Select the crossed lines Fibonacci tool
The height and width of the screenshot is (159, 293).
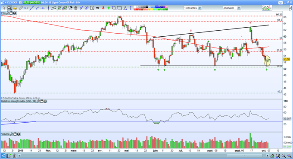[x=81, y=8]
